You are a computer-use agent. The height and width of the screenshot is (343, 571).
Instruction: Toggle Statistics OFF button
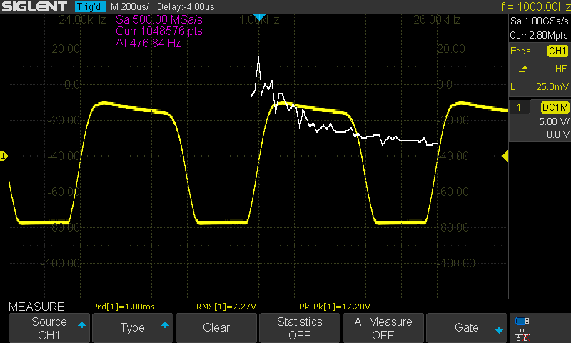(299, 328)
